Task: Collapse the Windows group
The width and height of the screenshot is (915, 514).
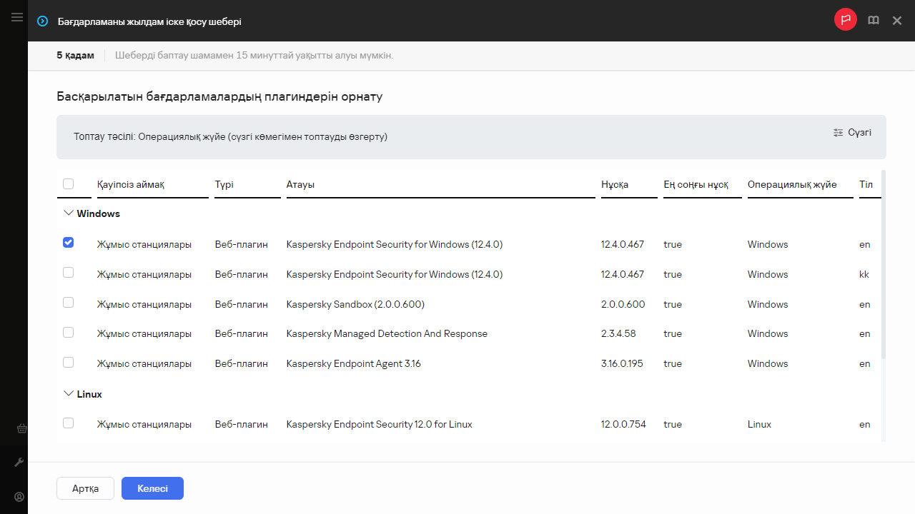Action: (69, 213)
